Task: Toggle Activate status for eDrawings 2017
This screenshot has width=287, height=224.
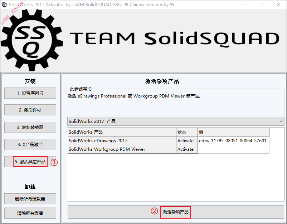Action: click(187, 141)
